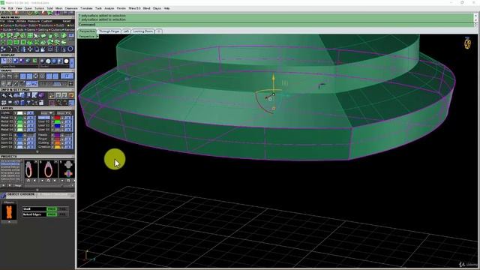
Task: Expand the chevron below the Layers panel
Action: [x=37, y=151]
